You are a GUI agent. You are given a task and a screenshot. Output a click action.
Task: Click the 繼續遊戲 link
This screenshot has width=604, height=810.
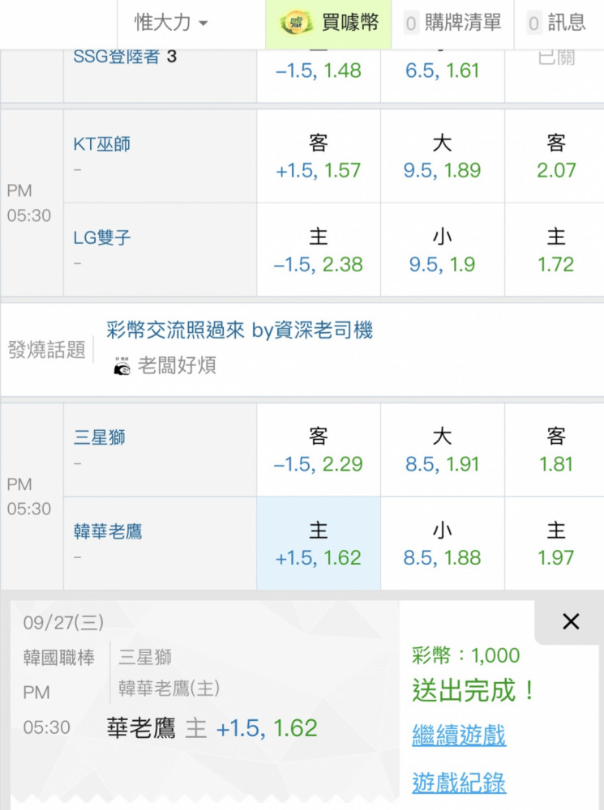[459, 735]
